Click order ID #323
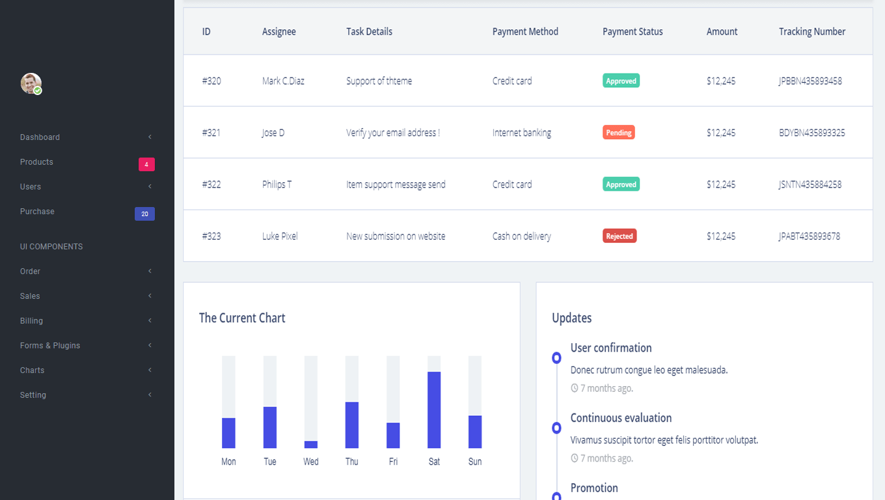885x500 pixels. (211, 236)
